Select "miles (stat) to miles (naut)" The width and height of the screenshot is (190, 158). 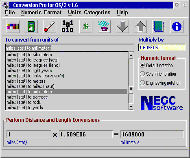(x=67, y=86)
